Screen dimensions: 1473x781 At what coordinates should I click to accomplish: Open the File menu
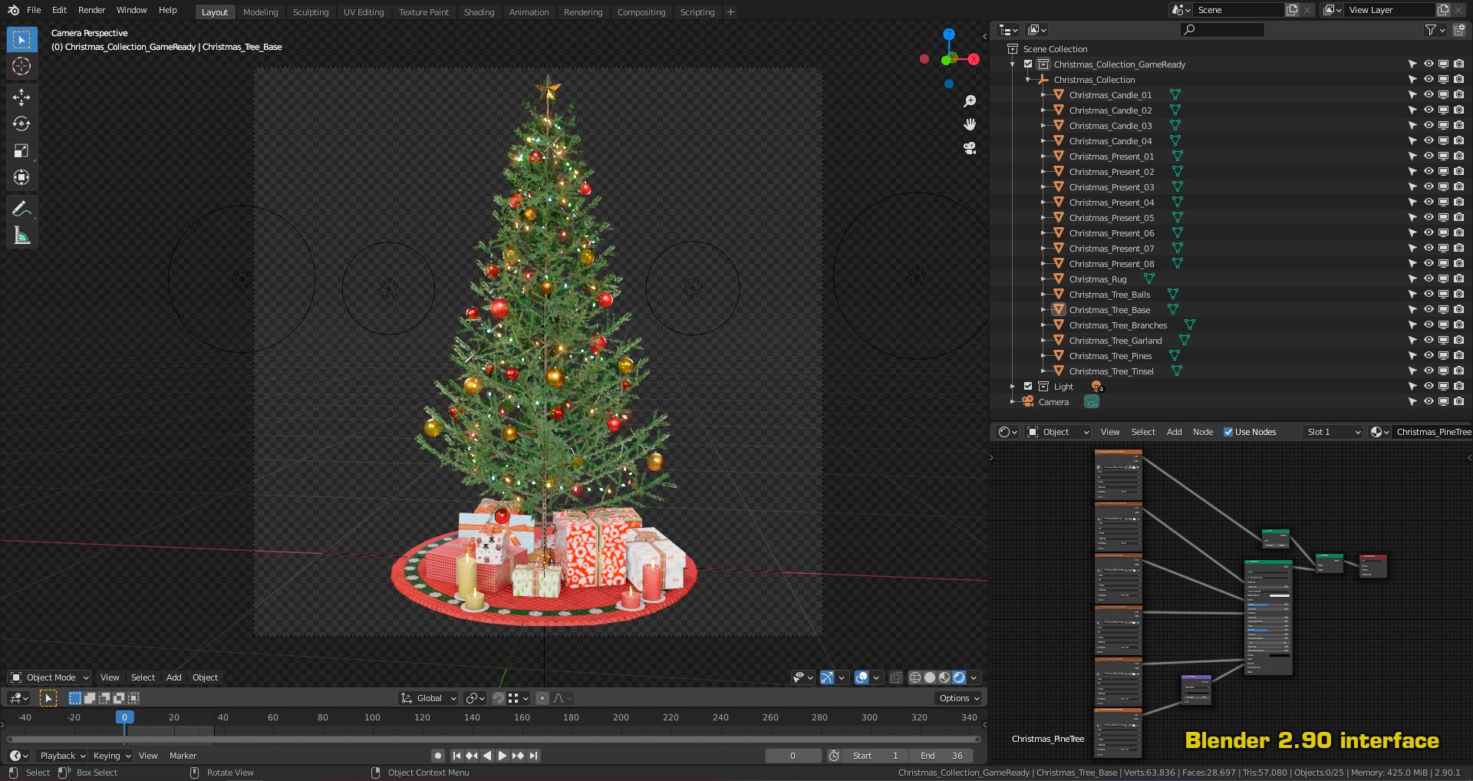pos(34,10)
